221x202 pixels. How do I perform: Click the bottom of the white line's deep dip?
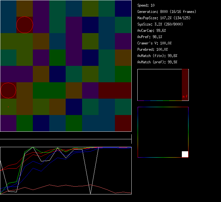coord(91,193)
